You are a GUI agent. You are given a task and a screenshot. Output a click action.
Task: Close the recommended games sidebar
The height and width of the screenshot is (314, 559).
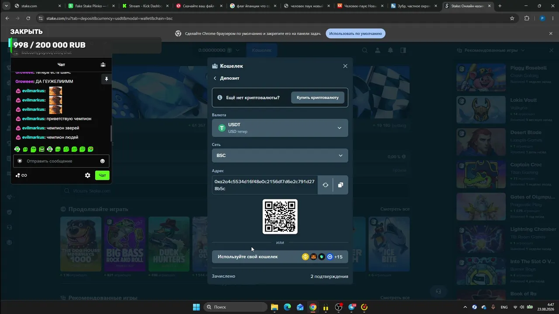(x=551, y=50)
